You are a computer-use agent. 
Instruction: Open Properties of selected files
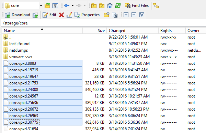[x=87, y=15]
